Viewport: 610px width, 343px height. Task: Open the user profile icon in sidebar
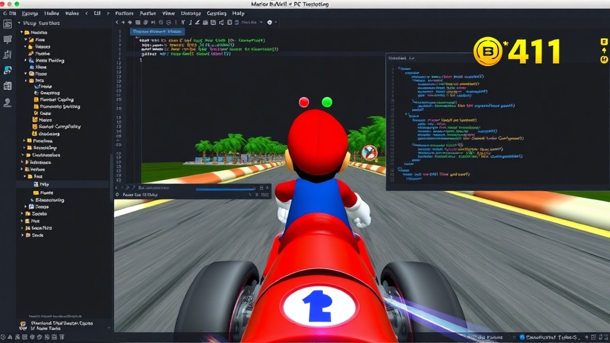click(x=7, y=102)
